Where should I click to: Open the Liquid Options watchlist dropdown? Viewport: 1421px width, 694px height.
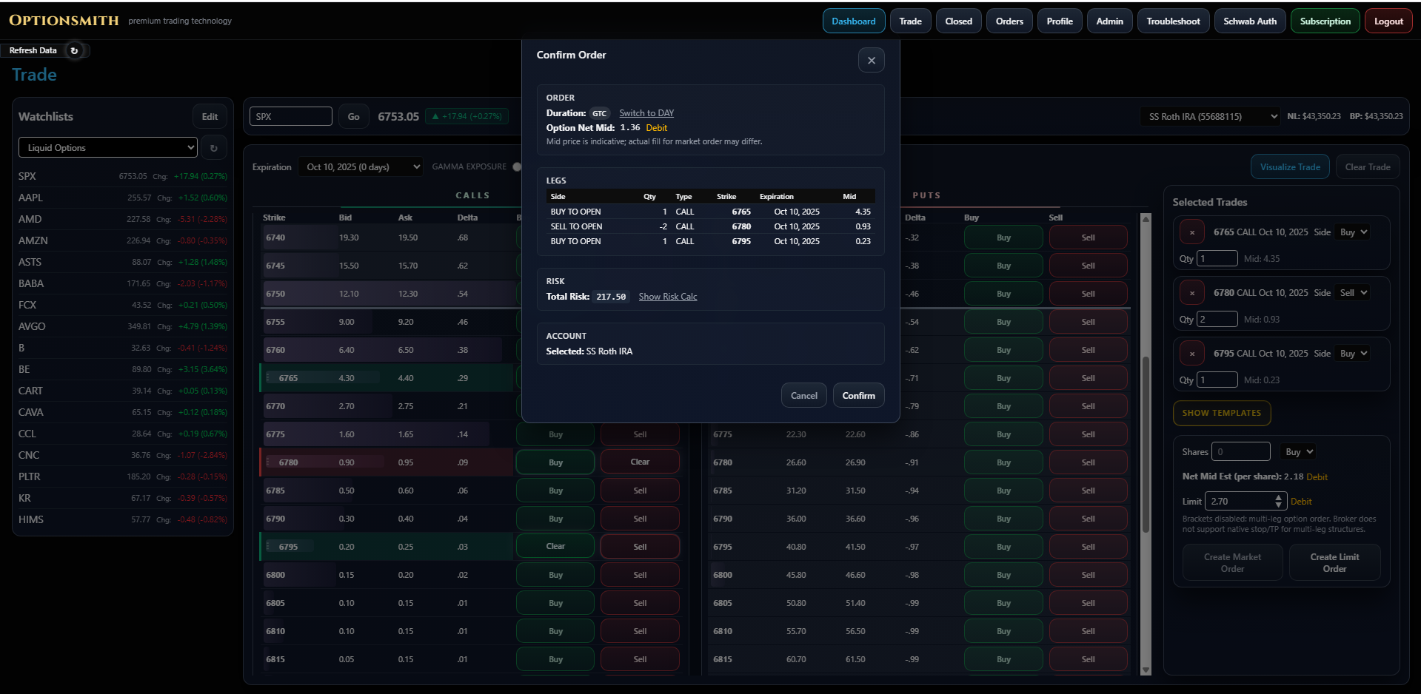coord(108,147)
